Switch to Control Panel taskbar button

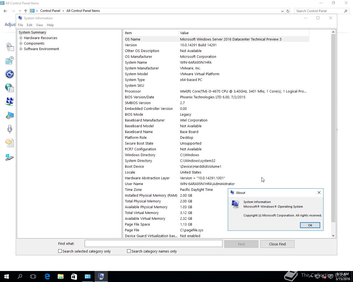click(x=87, y=276)
